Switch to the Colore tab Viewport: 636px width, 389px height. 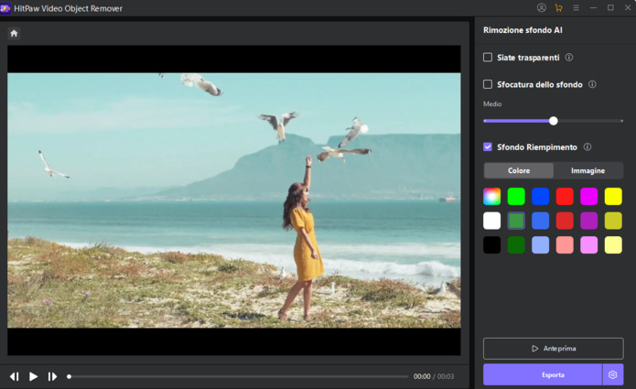point(519,170)
